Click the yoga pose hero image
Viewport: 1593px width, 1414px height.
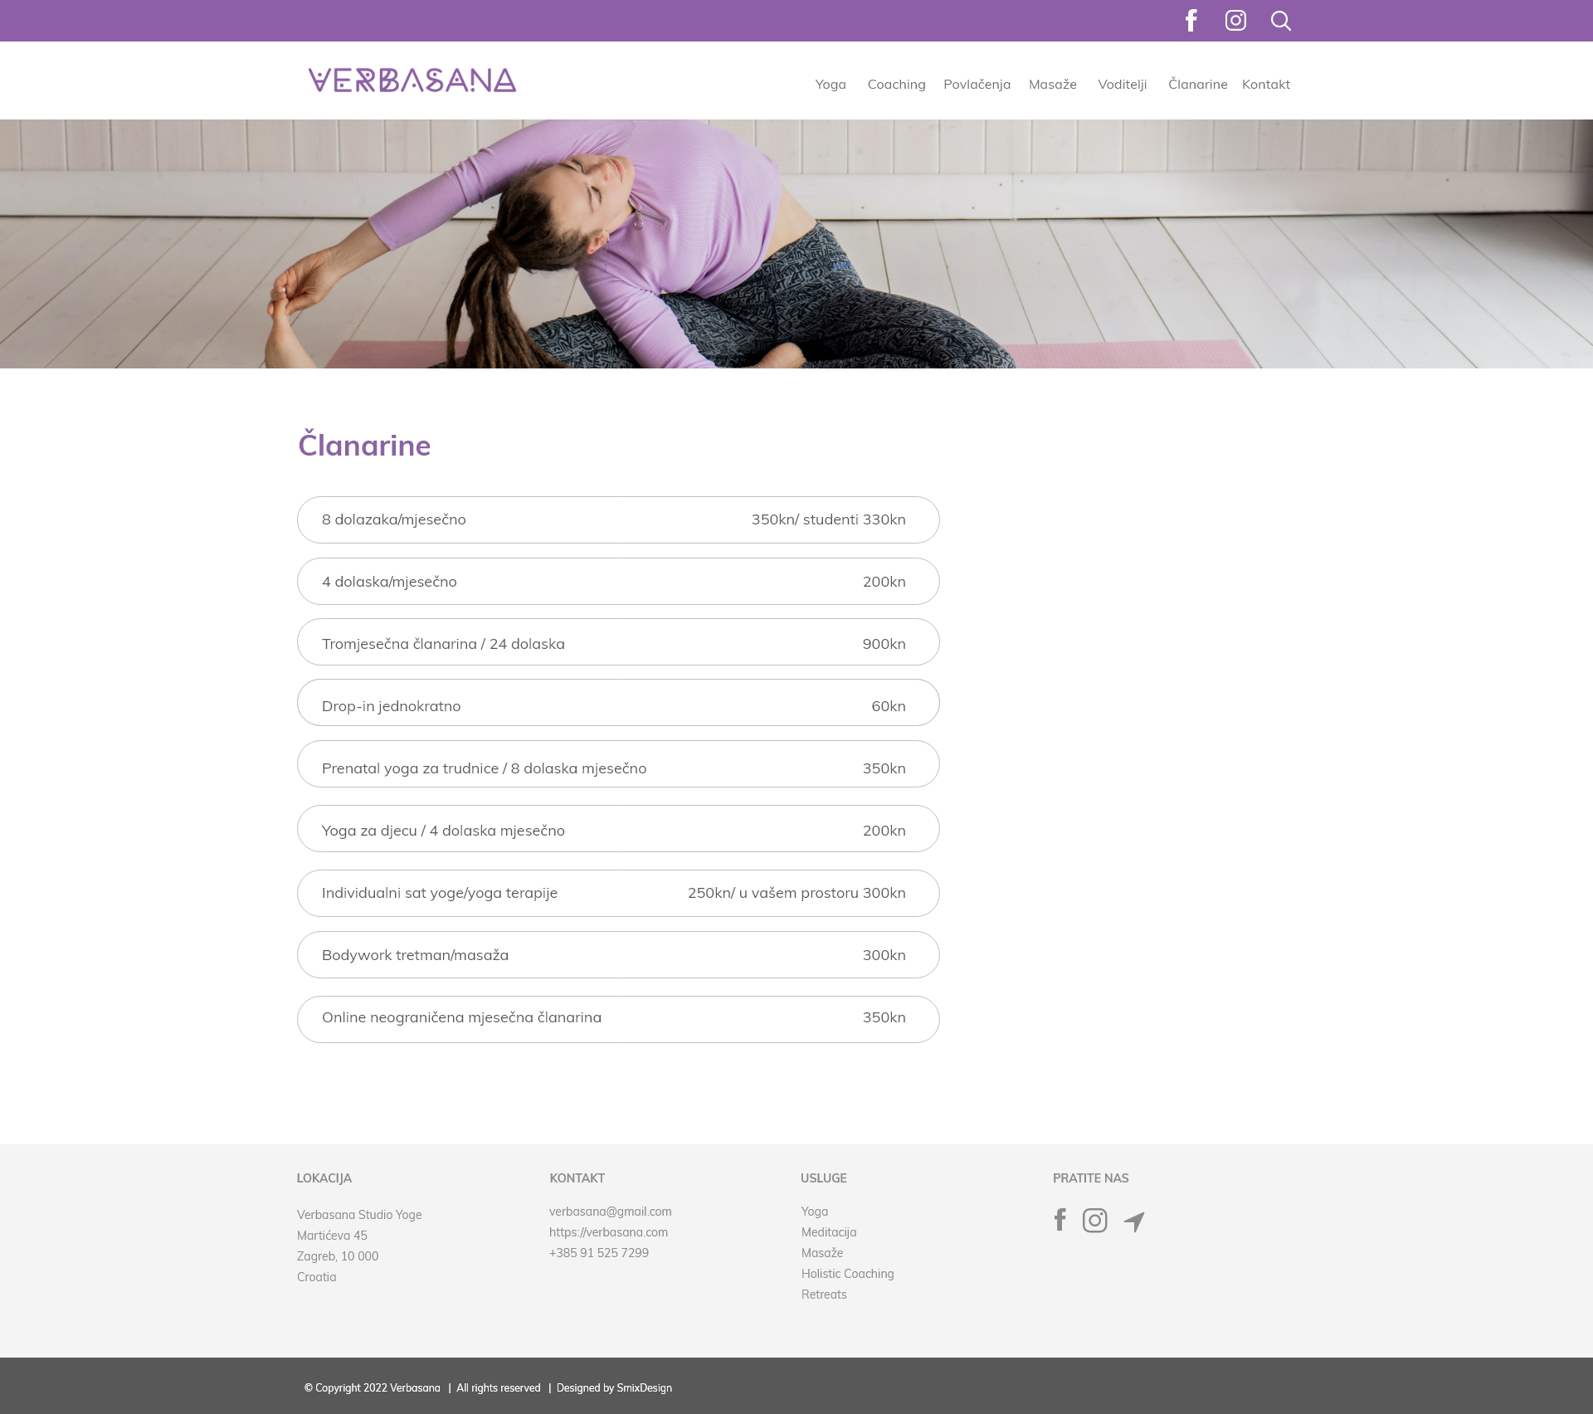pyautogui.click(x=796, y=244)
